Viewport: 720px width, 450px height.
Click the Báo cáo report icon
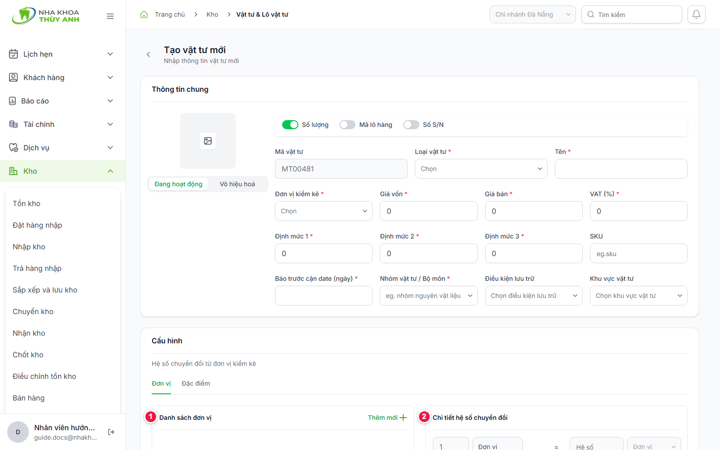13,101
